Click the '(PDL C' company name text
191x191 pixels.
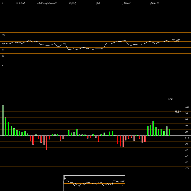(x=154, y=3)
